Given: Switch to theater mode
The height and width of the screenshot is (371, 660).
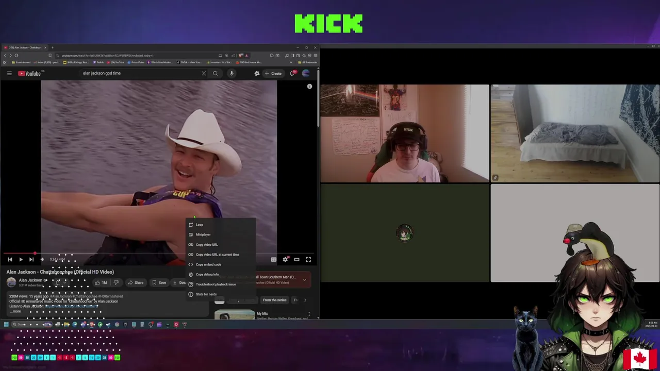Looking at the screenshot, I should (296, 260).
